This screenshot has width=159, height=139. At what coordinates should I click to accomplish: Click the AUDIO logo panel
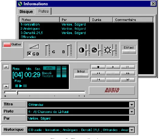point(112,90)
